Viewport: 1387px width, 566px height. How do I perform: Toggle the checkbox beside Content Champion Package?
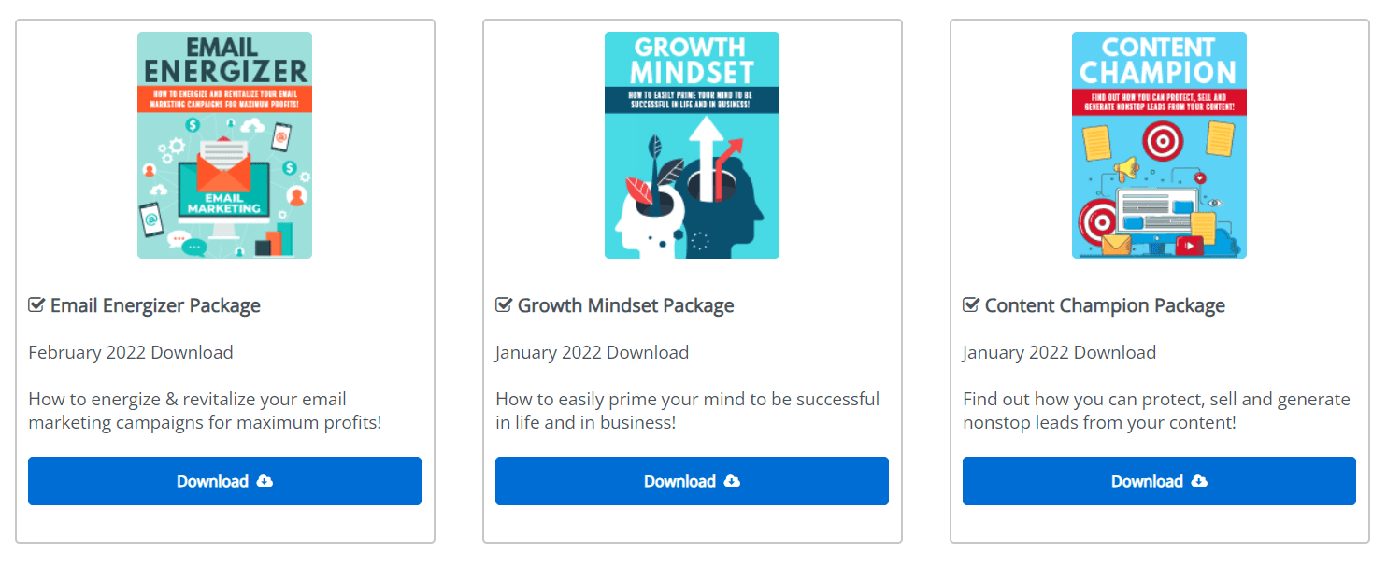click(x=971, y=305)
